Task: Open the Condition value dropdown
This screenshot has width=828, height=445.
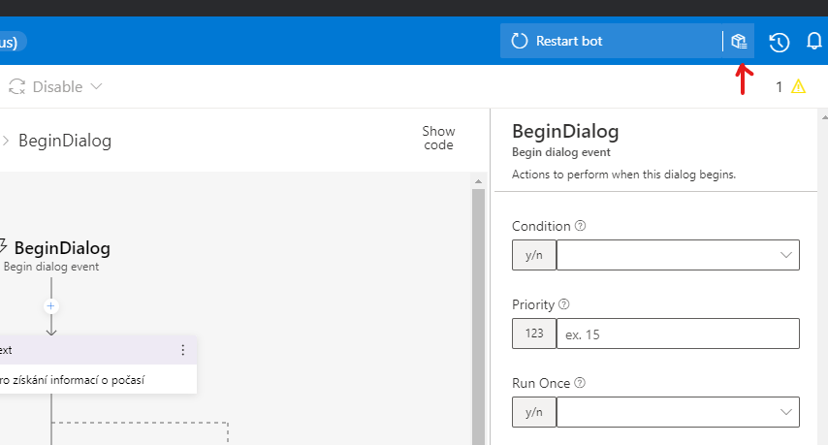Action: [678, 255]
